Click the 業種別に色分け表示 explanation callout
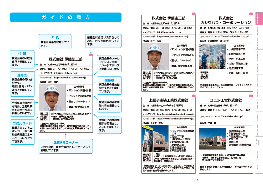This screenshot has width=263, height=186. 103,41
